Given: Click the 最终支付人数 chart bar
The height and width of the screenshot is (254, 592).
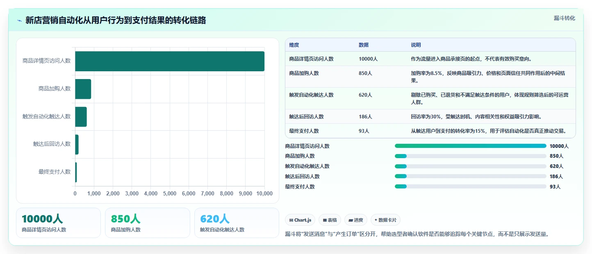Looking at the screenshot, I should [x=76, y=172].
